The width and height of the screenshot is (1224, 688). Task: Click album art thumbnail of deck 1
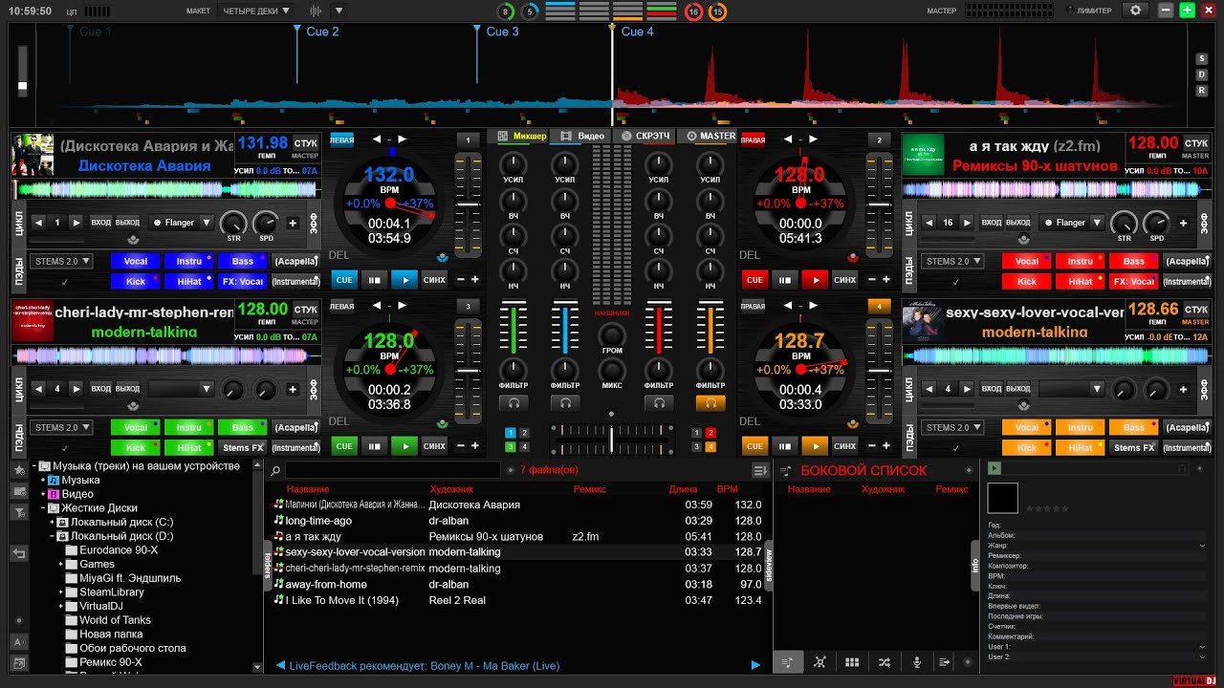pyautogui.click(x=32, y=155)
